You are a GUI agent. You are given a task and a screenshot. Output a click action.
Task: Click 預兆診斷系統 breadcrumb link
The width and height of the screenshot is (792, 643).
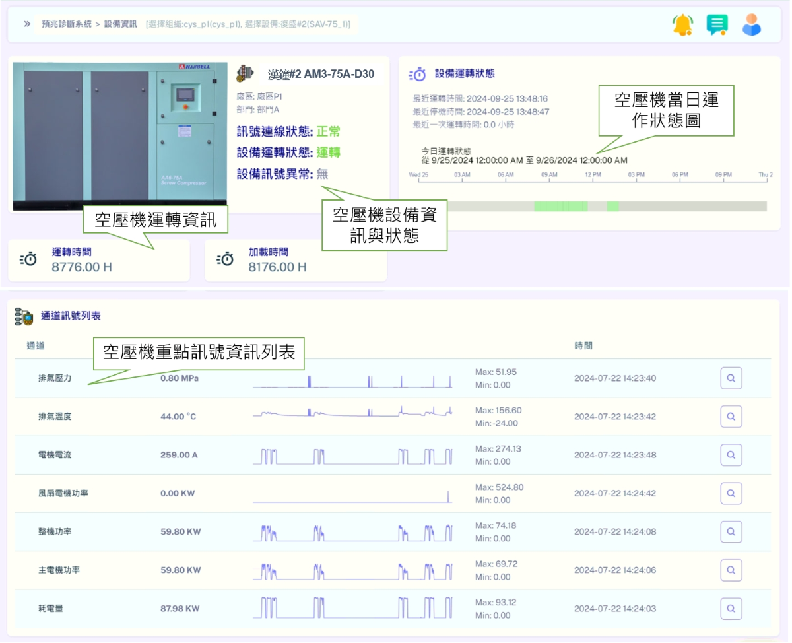66,24
